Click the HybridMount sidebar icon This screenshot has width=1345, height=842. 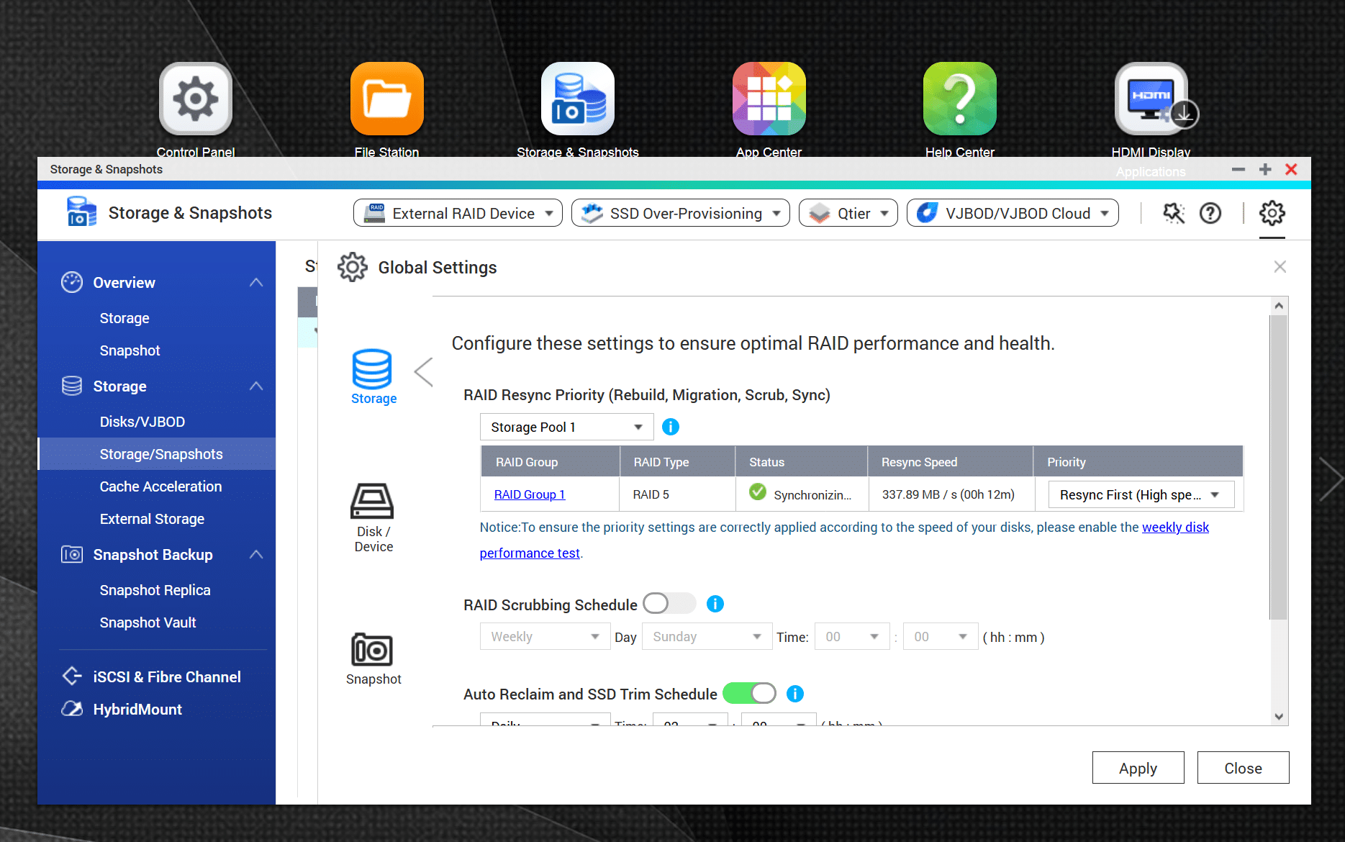pos(72,709)
